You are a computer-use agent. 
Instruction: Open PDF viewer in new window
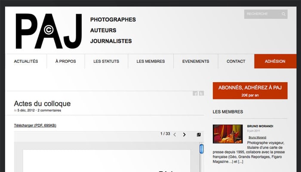199,135
